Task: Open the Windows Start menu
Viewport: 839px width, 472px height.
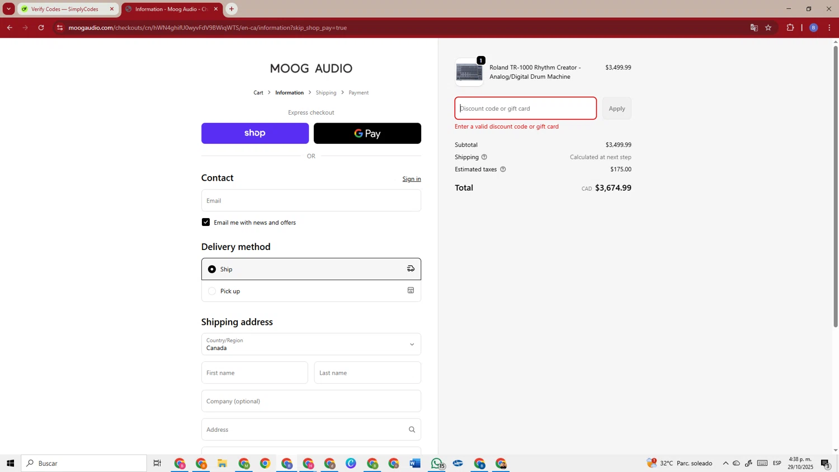Action: (x=10, y=463)
